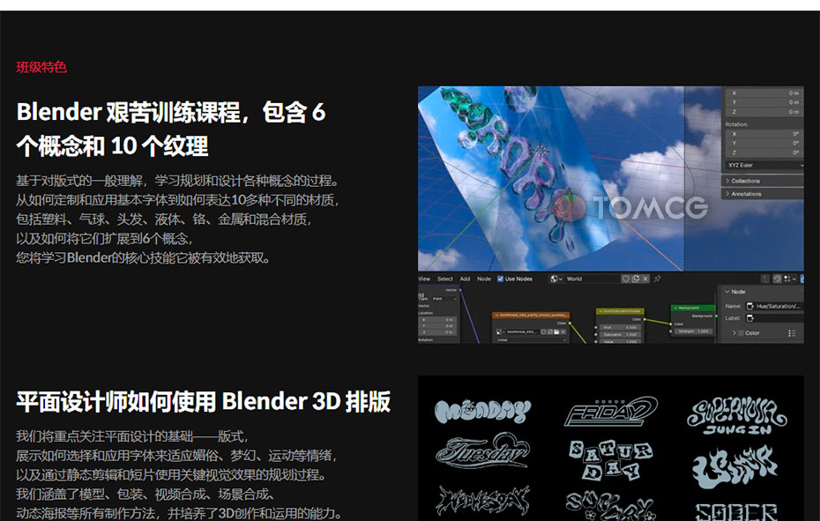Open the XYZ Euler rotation mode dropdown

[764, 166]
